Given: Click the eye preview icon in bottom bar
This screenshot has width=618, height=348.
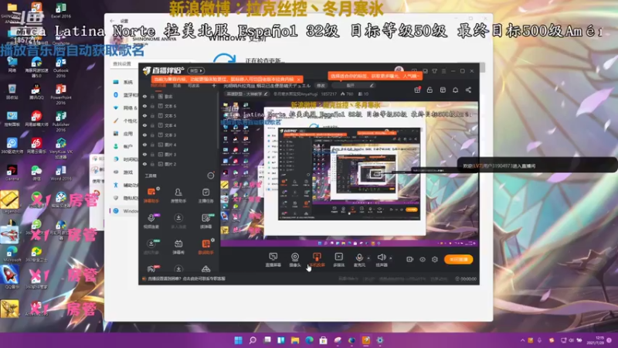Looking at the screenshot, I should [x=422, y=259].
